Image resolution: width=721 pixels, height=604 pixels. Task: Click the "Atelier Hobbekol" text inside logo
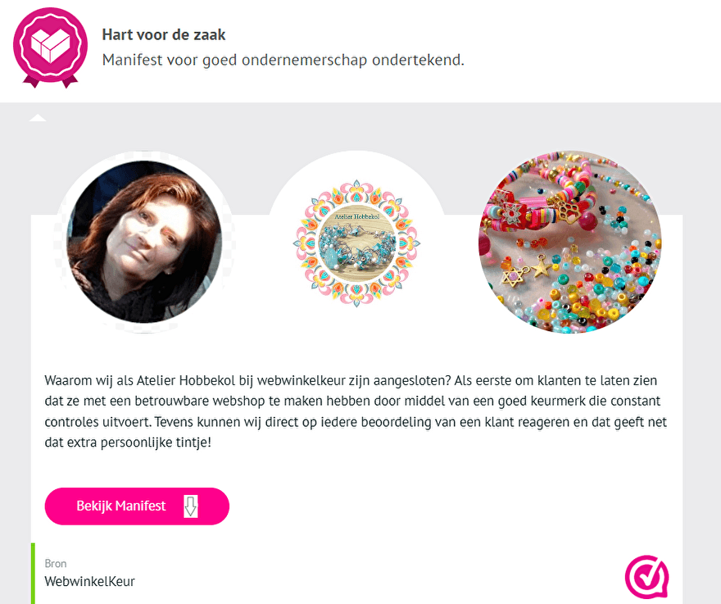pyautogui.click(x=357, y=216)
